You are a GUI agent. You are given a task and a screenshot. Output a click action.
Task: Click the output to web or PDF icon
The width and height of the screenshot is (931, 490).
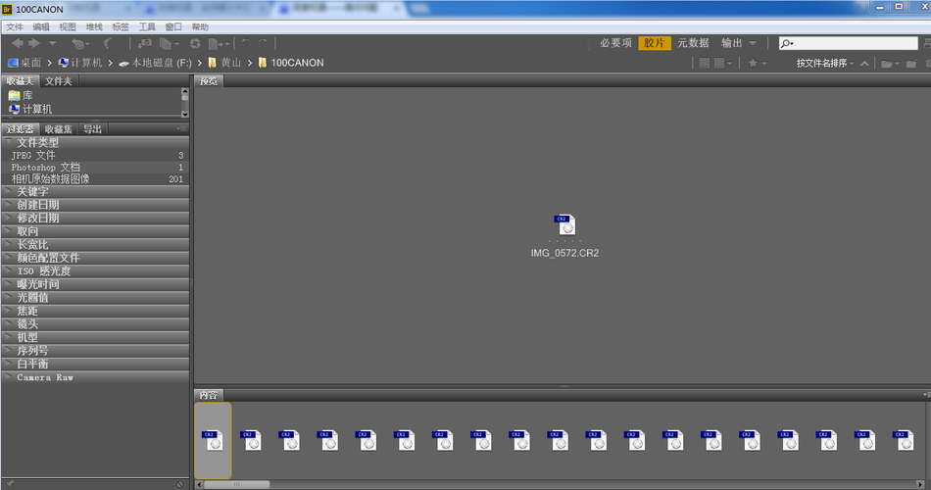[x=219, y=43]
